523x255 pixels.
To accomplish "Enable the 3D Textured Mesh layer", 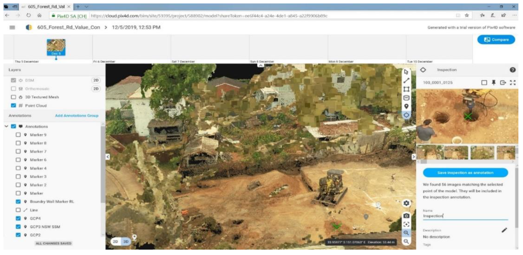I will pyautogui.click(x=14, y=97).
